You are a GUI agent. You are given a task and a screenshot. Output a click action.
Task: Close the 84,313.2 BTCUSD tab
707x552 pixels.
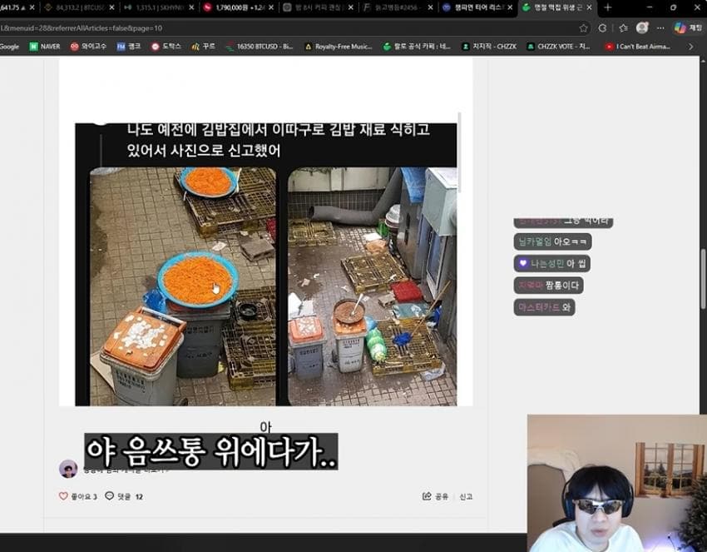[x=111, y=7]
